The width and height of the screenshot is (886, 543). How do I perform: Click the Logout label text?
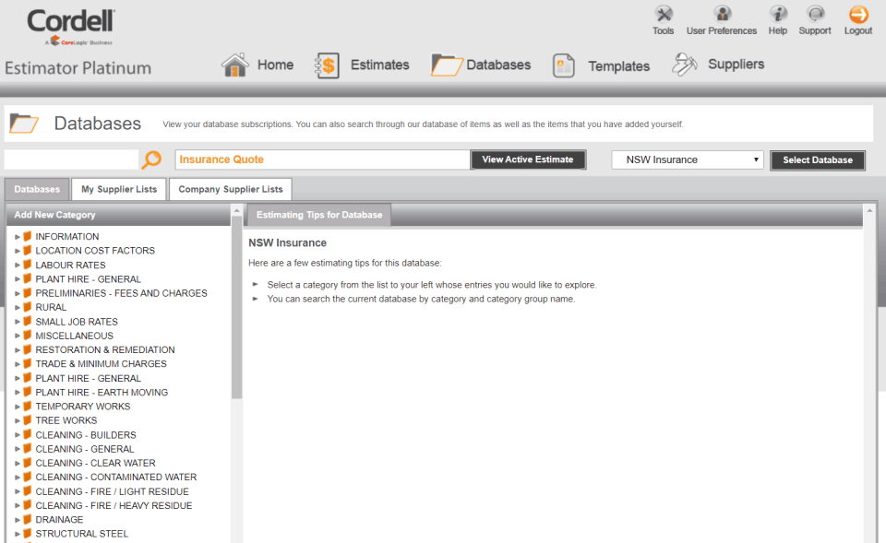click(858, 30)
